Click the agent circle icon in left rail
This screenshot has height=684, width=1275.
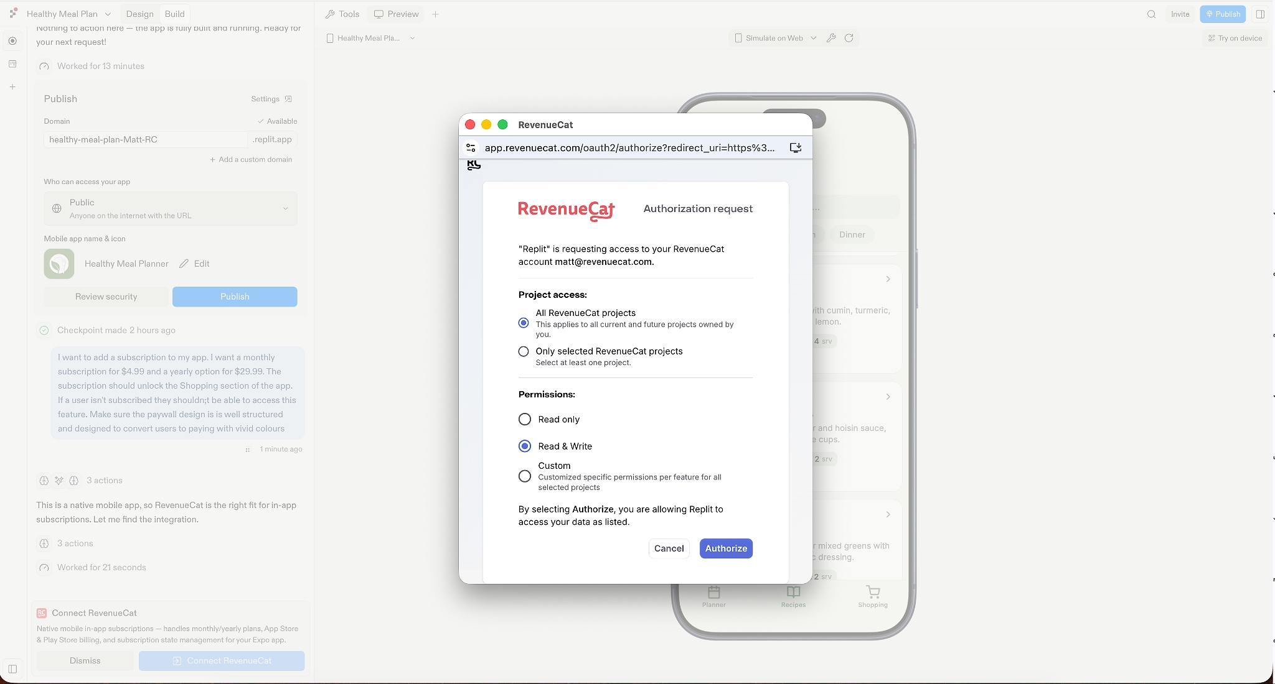(x=12, y=41)
